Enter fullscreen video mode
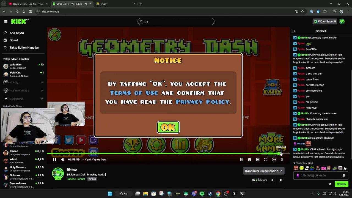352x198 pixels. [266, 159]
